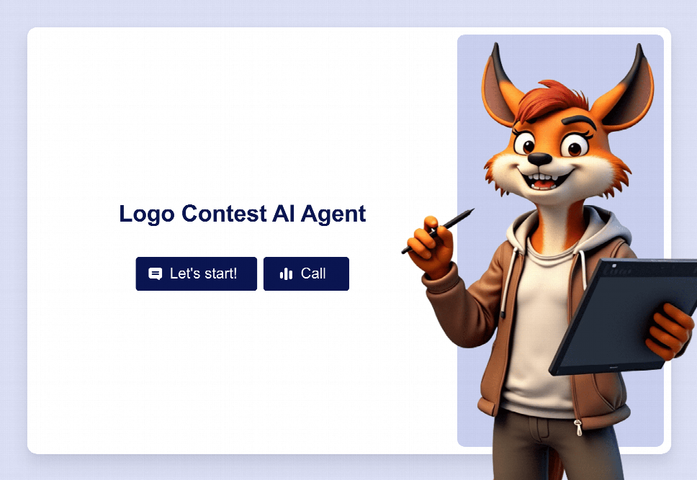Click the fox's black nose
This screenshot has height=480, width=697.
(539, 158)
